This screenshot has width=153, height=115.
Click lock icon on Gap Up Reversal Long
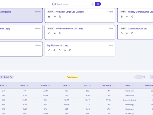tap(60, 50)
